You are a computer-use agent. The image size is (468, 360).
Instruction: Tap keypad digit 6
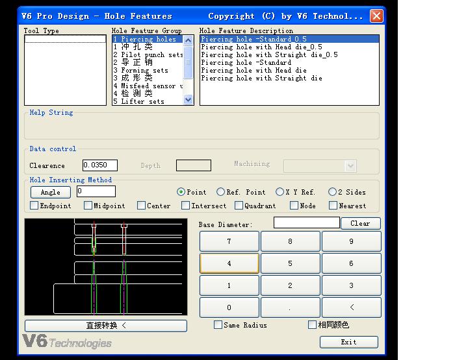[x=351, y=263]
